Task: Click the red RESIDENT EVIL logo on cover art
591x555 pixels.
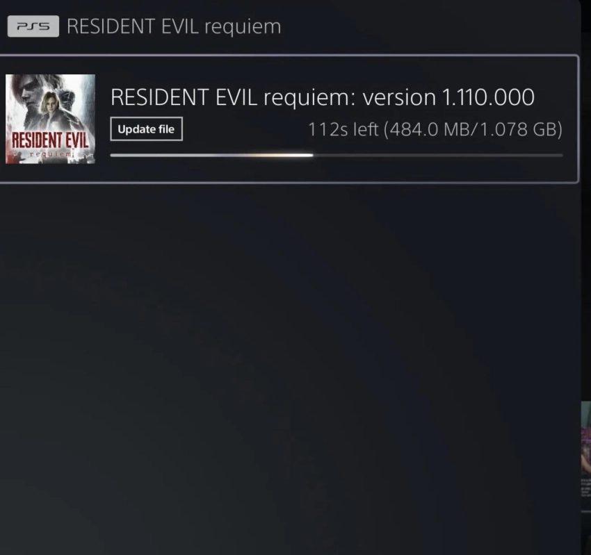Action: coord(50,140)
